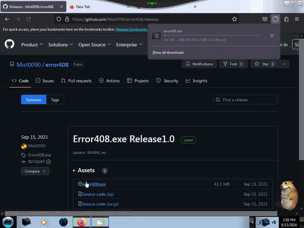The image size is (304, 228).
Task: Open the extensions puzzle icon
Action: coord(286,19)
